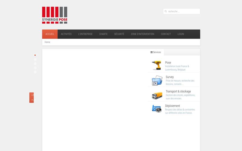Click the Synergie Pose logo

tap(55, 15)
